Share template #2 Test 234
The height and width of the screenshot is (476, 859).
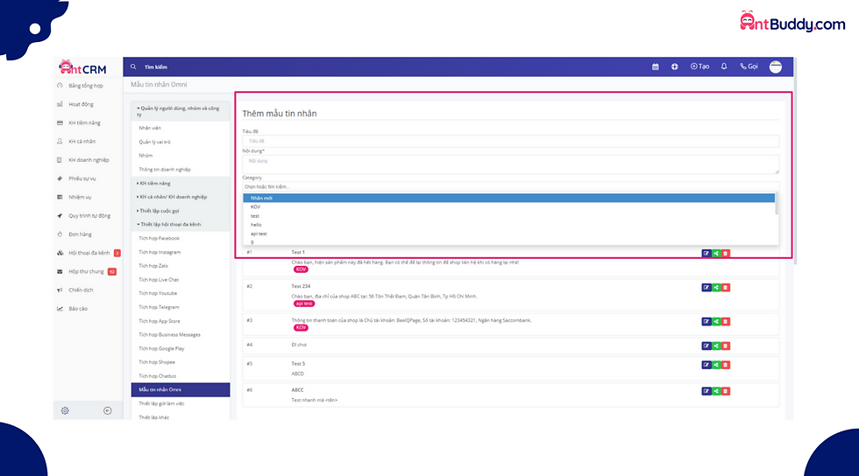pyautogui.click(x=716, y=287)
